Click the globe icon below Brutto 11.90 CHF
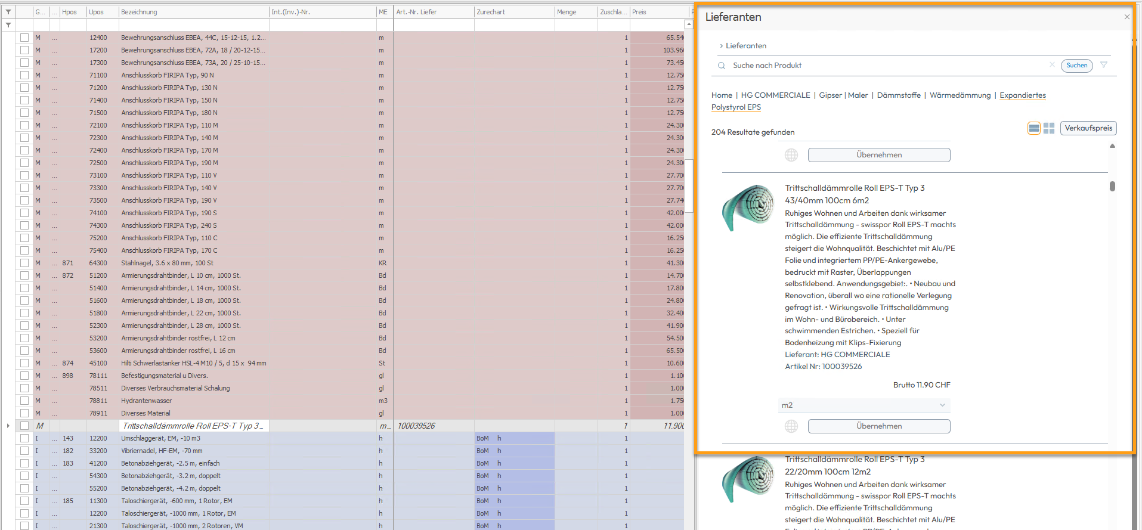The height and width of the screenshot is (530, 1142). click(x=791, y=426)
